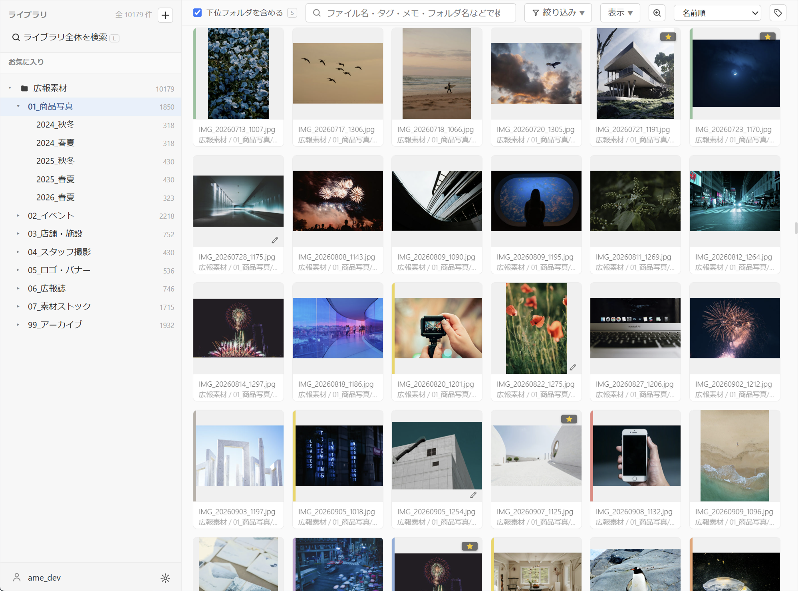Click the user avatar icon for ame_dev
Image resolution: width=798 pixels, height=591 pixels.
(x=17, y=577)
